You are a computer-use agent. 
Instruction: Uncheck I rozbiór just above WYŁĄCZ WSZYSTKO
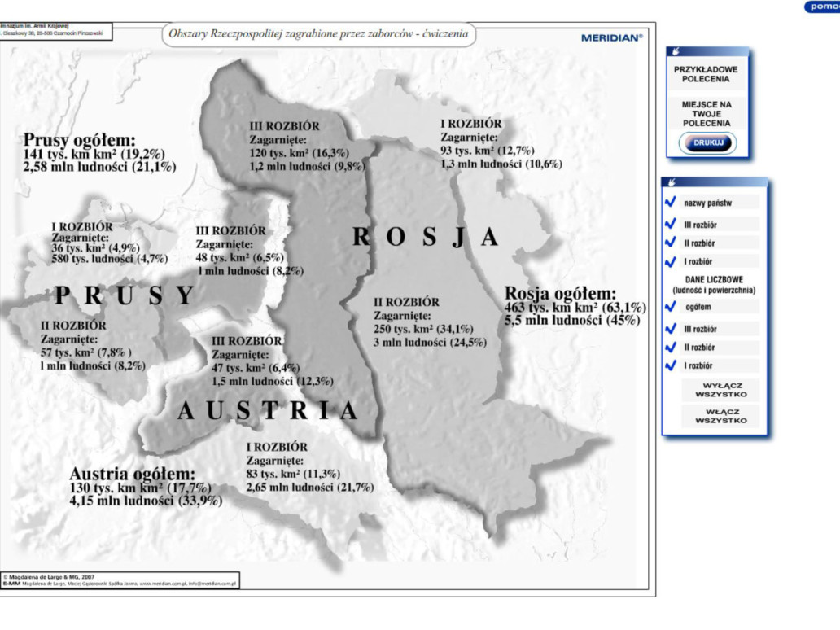pyautogui.click(x=671, y=366)
